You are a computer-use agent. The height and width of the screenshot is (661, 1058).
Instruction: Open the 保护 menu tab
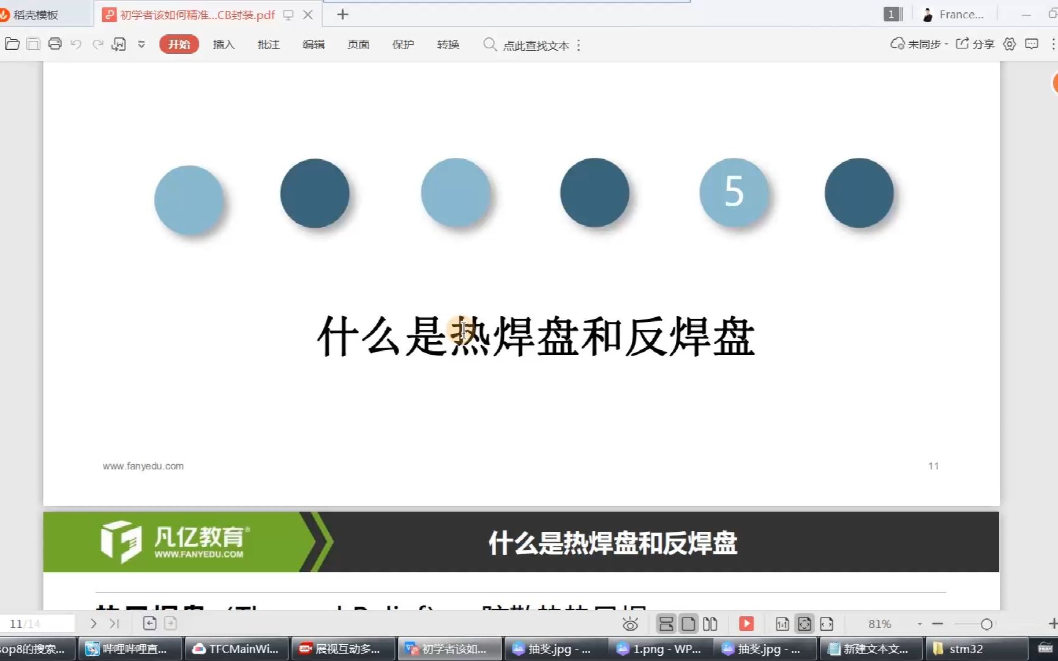pos(403,44)
